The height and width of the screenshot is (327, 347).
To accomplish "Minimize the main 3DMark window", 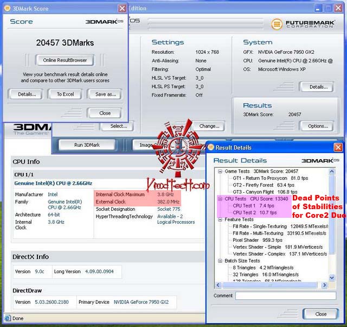I will click(x=318, y=9).
